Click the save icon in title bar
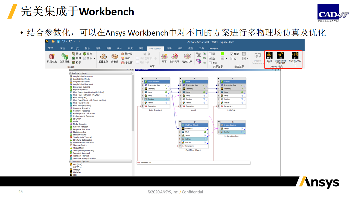 (58, 41)
